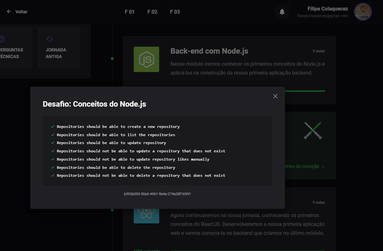Open the F 01 tab

(x=130, y=12)
